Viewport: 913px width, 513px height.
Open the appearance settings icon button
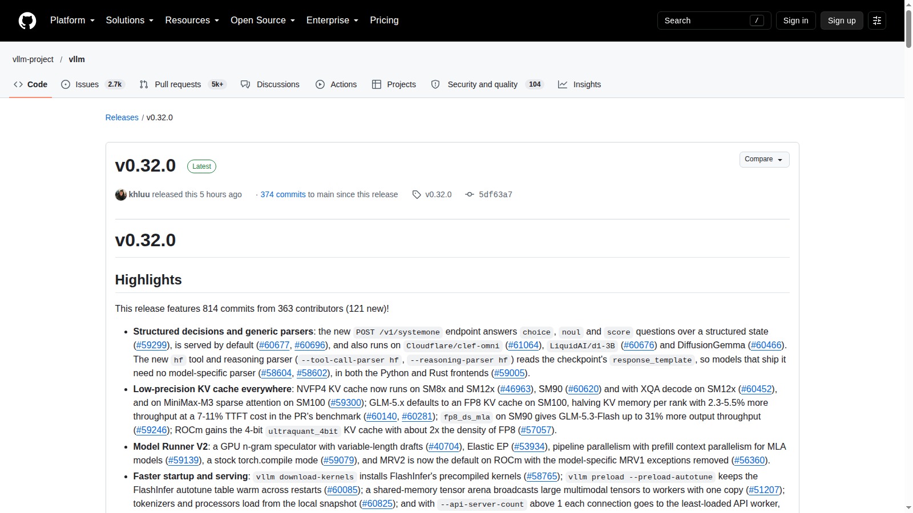(x=877, y=21)
